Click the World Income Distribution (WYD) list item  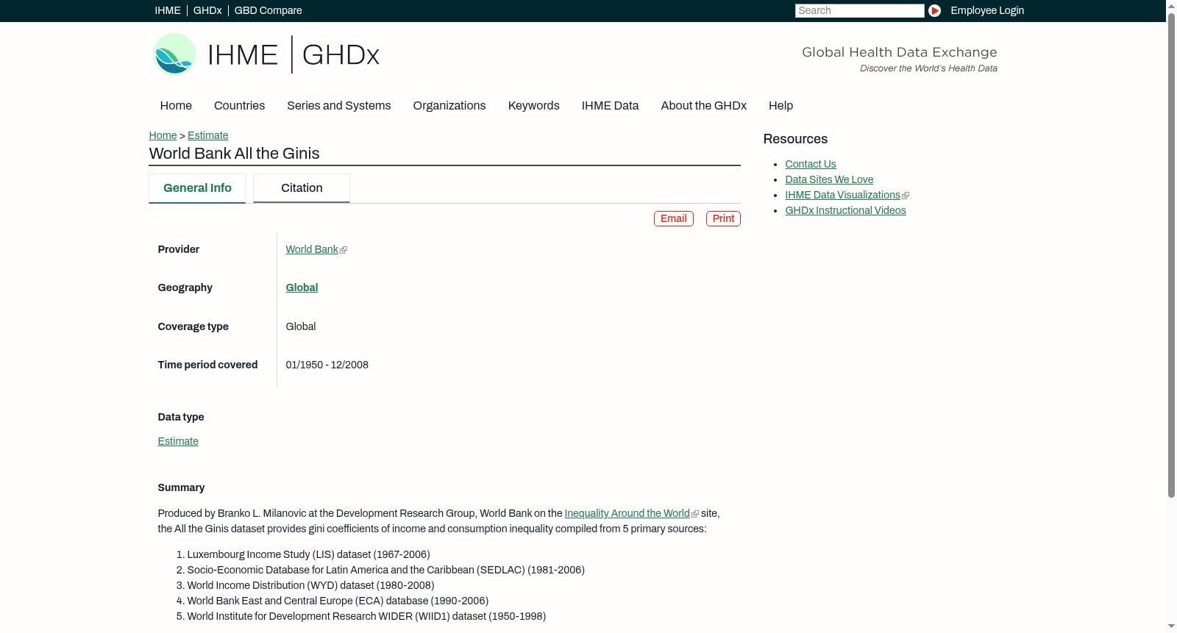[x=310, y=586]
